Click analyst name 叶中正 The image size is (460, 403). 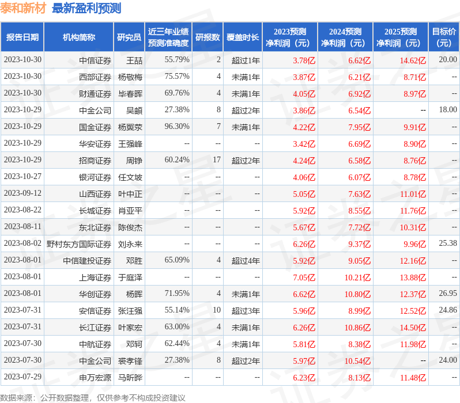[130, 195]
